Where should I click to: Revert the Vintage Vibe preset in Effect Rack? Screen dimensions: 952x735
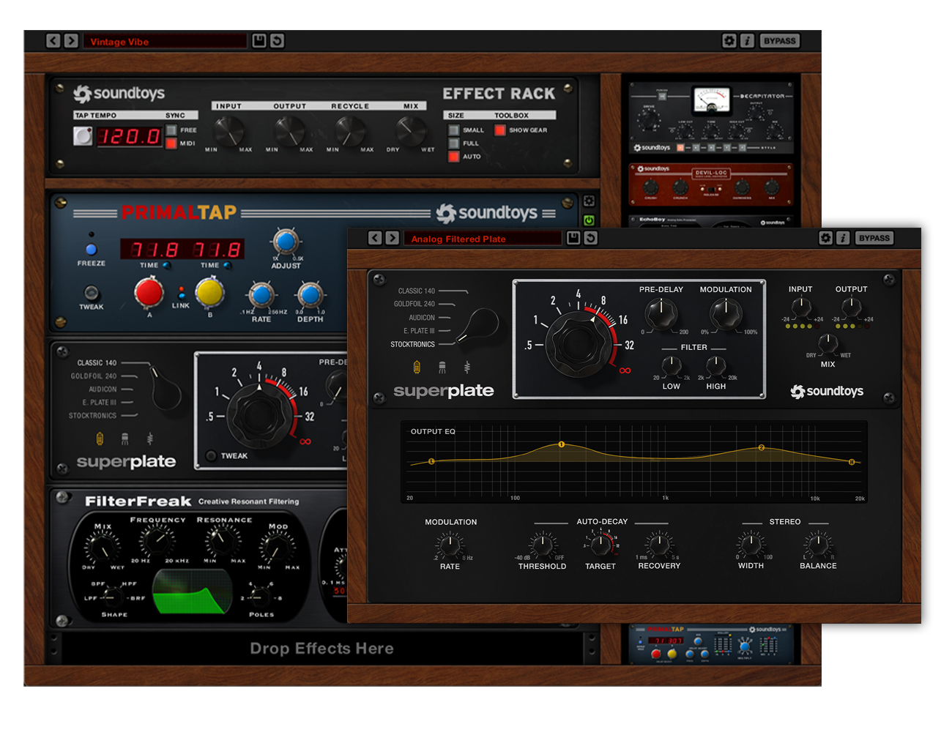(x=277, y=41)
